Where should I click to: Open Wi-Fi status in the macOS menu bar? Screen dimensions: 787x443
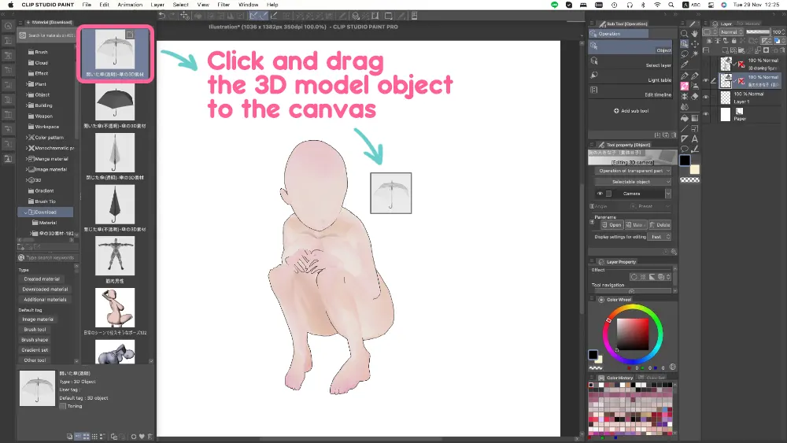tap(657, 5)
